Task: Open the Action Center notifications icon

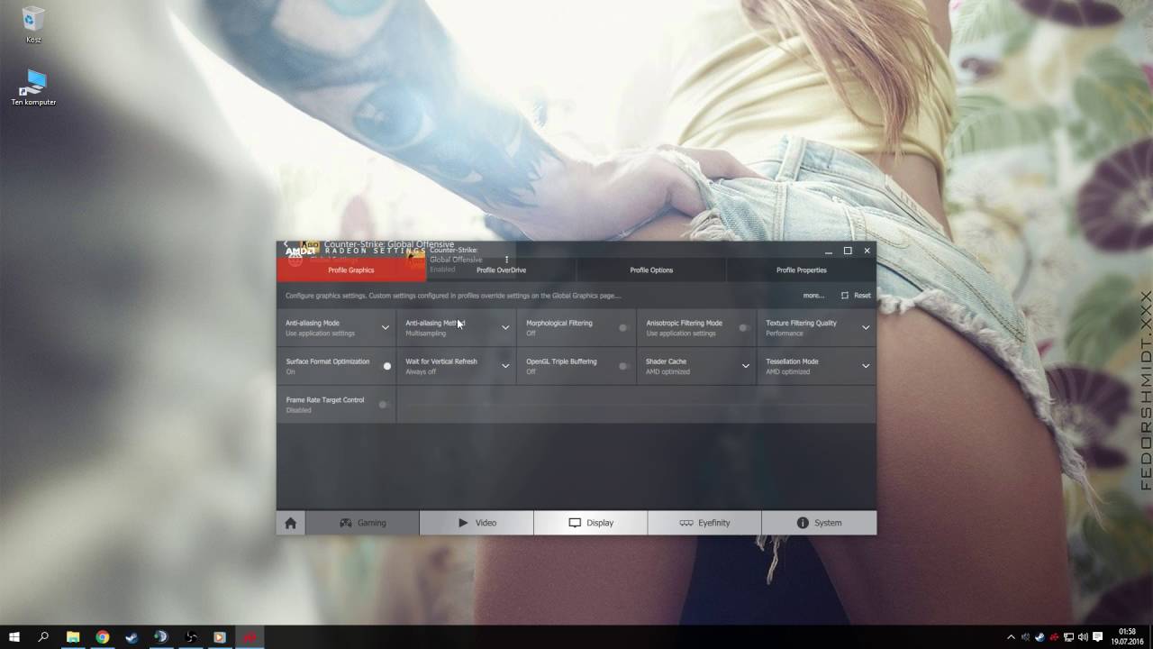Action: pyautogui.click(x=1097, y=637)
